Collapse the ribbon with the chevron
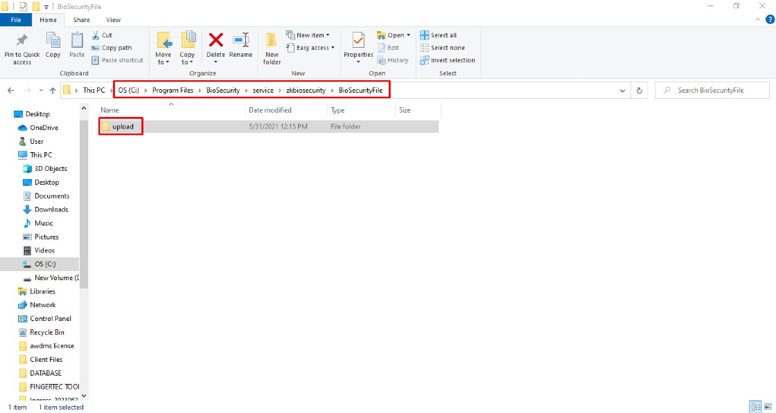 pyautogui.click(x=758, y=20)
